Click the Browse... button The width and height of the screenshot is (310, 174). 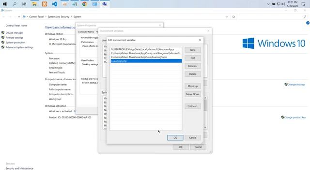193,66
